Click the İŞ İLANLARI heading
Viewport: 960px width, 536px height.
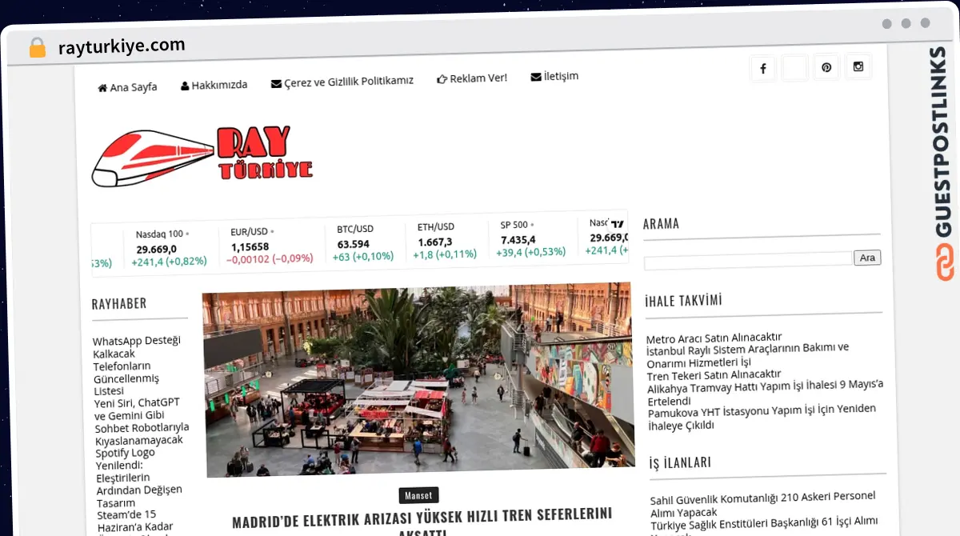click(680, 463)
